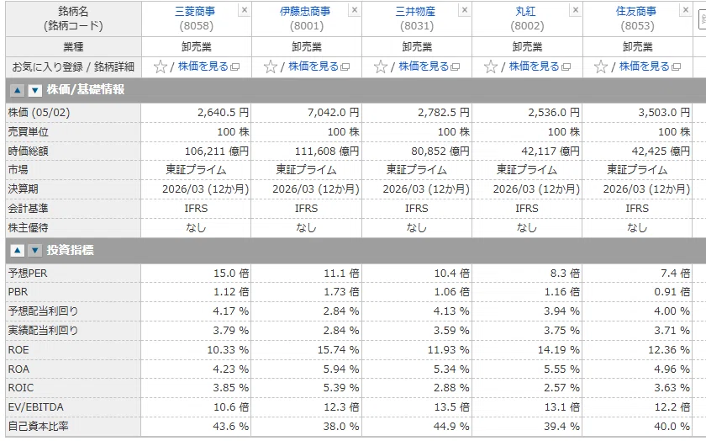Viewport: 706px width, 441px height.
Task: Select ROA value 5.55 %
Action: point(561,369)
